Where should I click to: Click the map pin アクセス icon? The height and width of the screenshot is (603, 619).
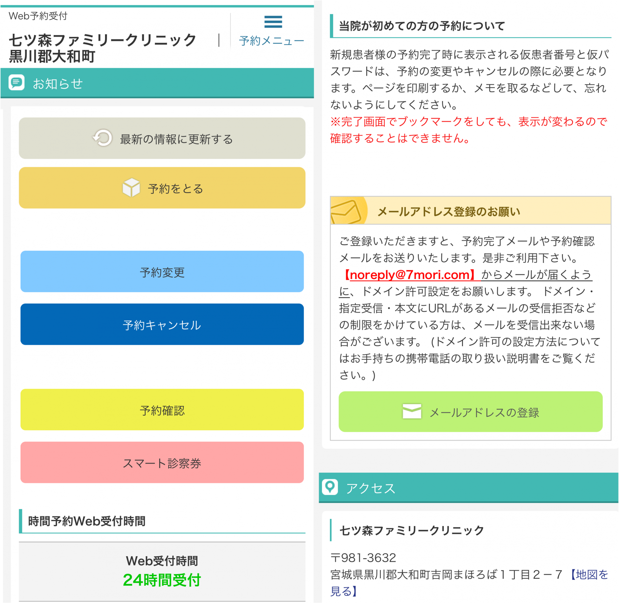pos(330,487)
